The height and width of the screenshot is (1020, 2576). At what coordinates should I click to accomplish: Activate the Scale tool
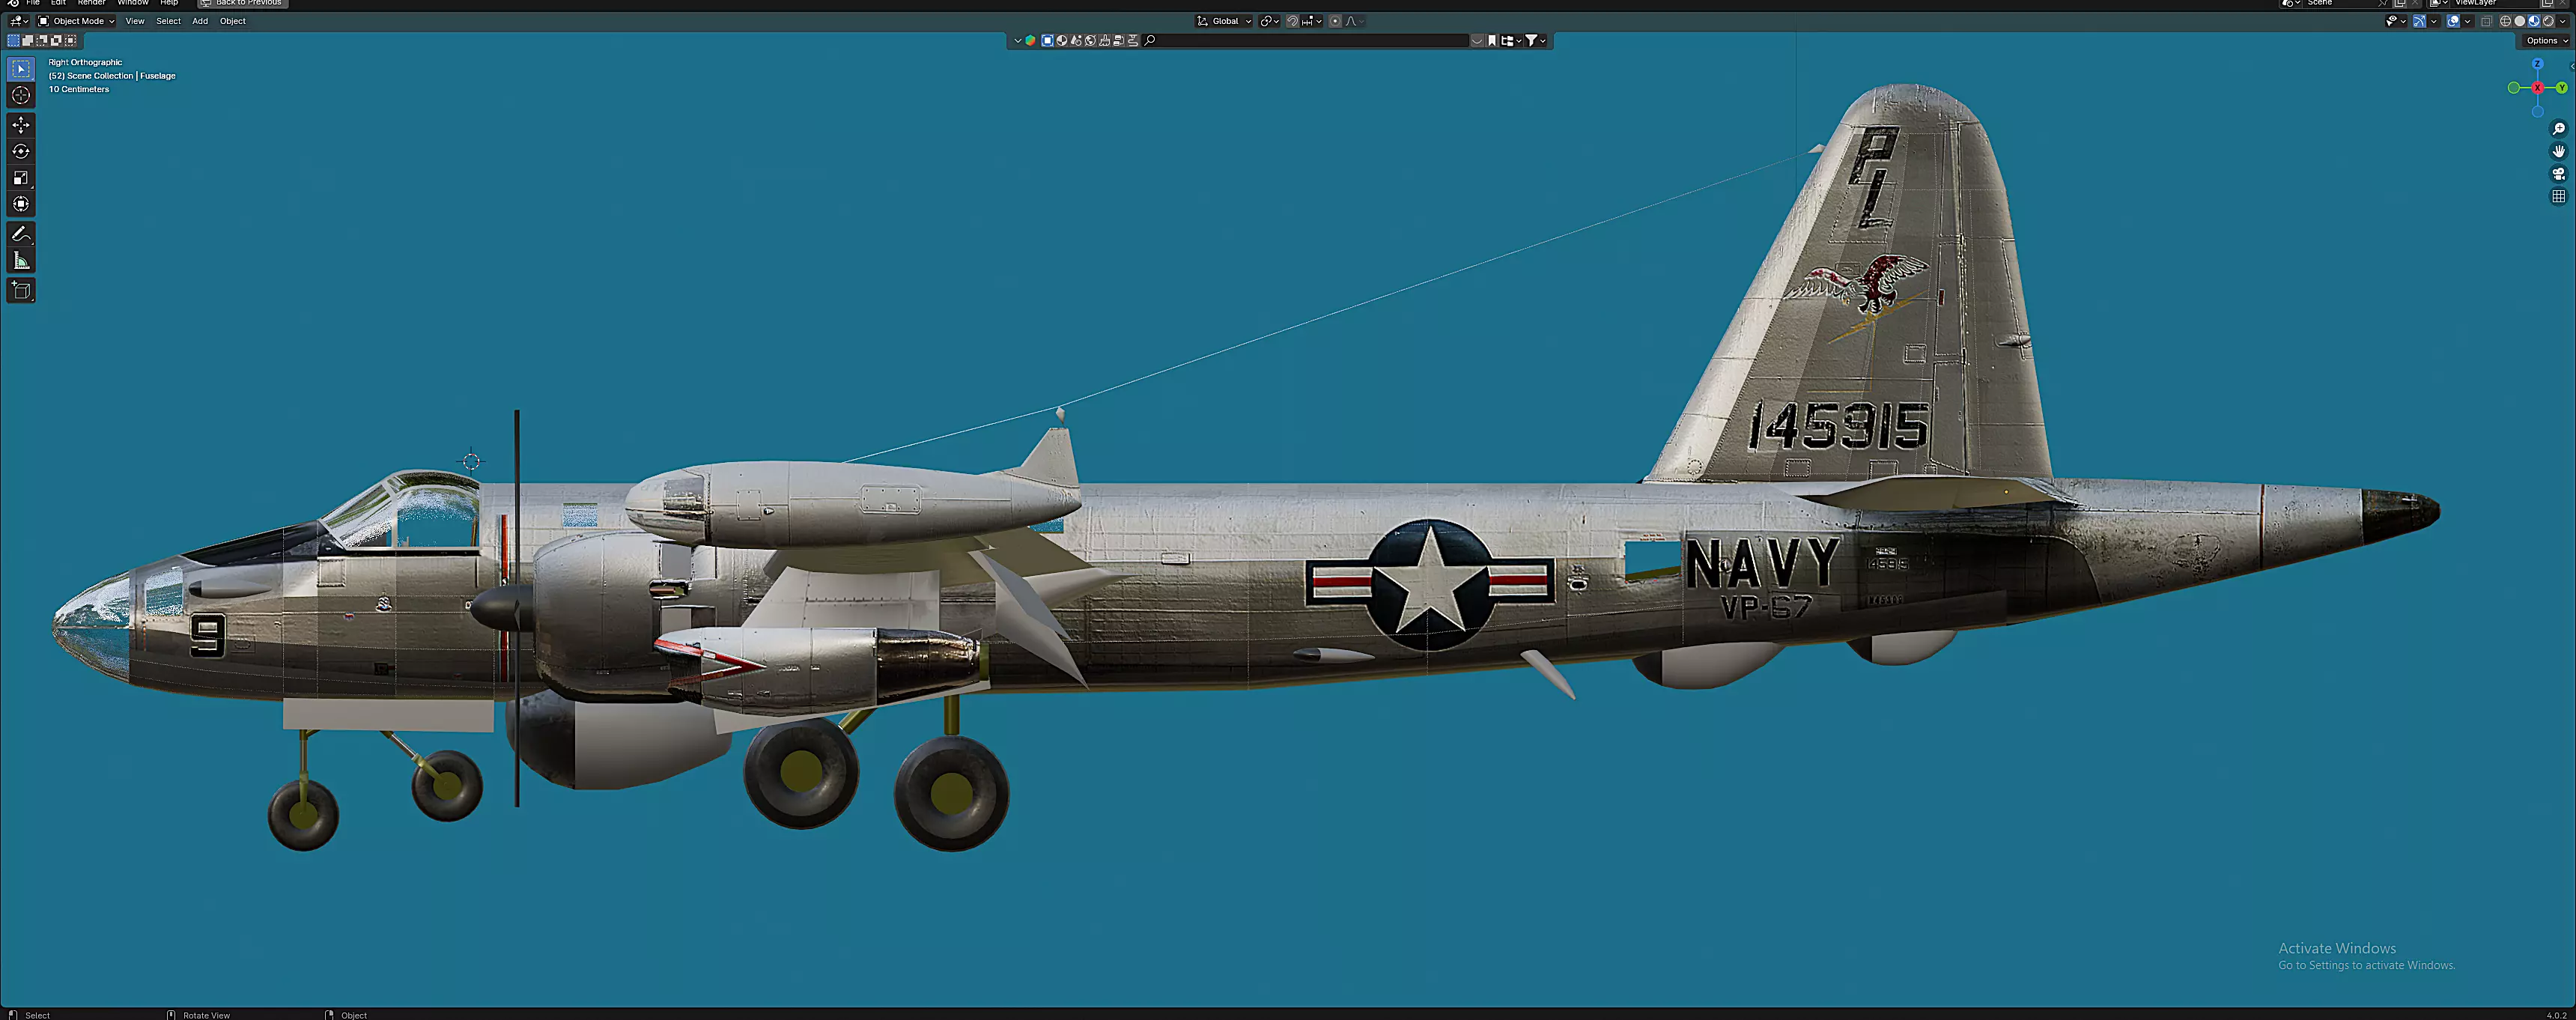(x=21, y=177)
